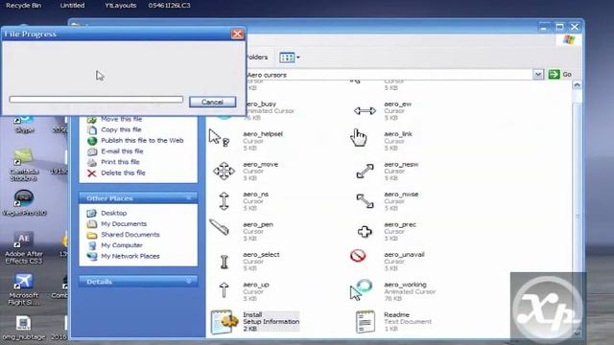Select the aero_link hand cursor icon
Viewport: 614px width, 345px height.
coord(358,138)
